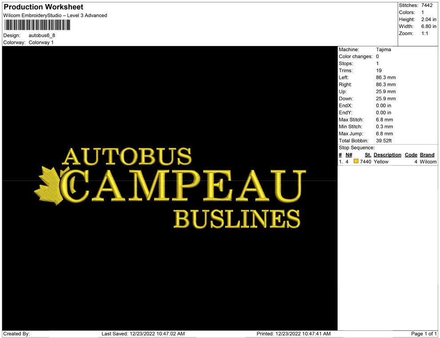This screenshot has height=338, width=440.
Task: Click the AUTOBUS embroidered text
Action: click(x=127, y=157)
